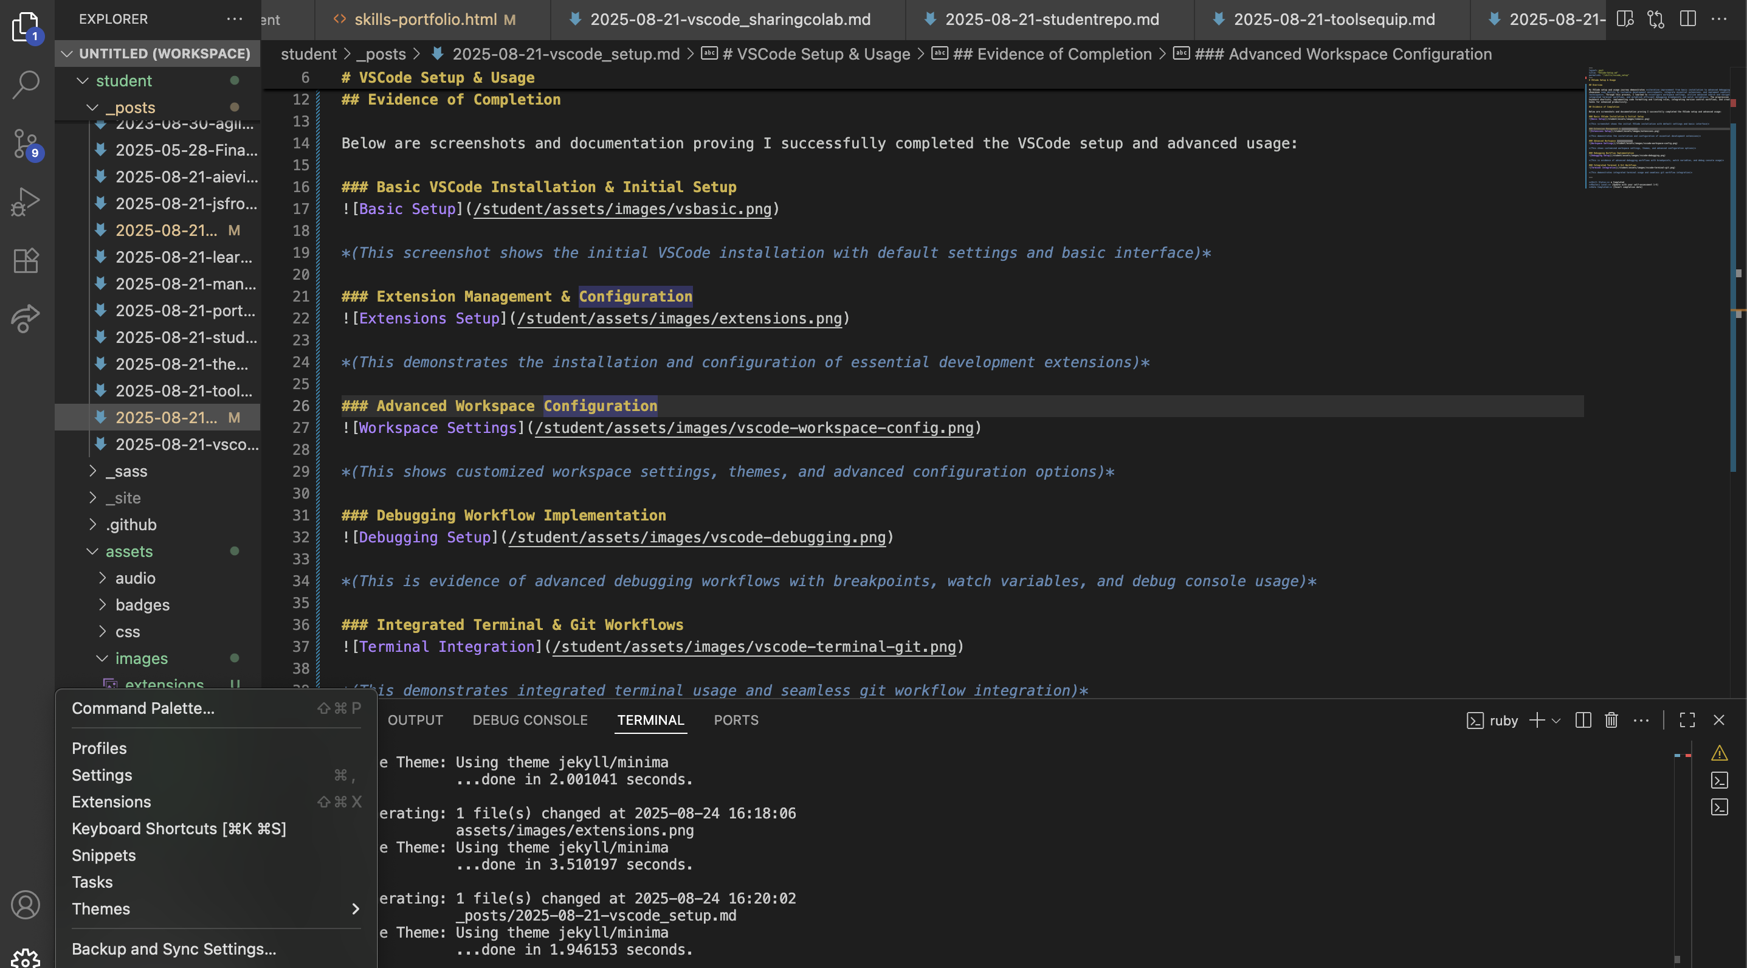This screenshot has width=1747, height=968.
Task: Open the Search view in activity bar
Action: 26,85
